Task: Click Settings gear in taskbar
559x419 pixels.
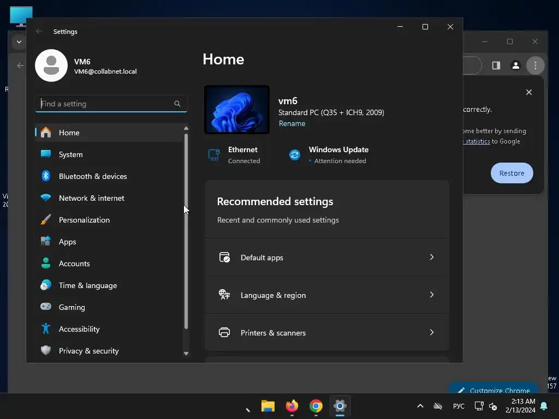Action: coord(340,406)
